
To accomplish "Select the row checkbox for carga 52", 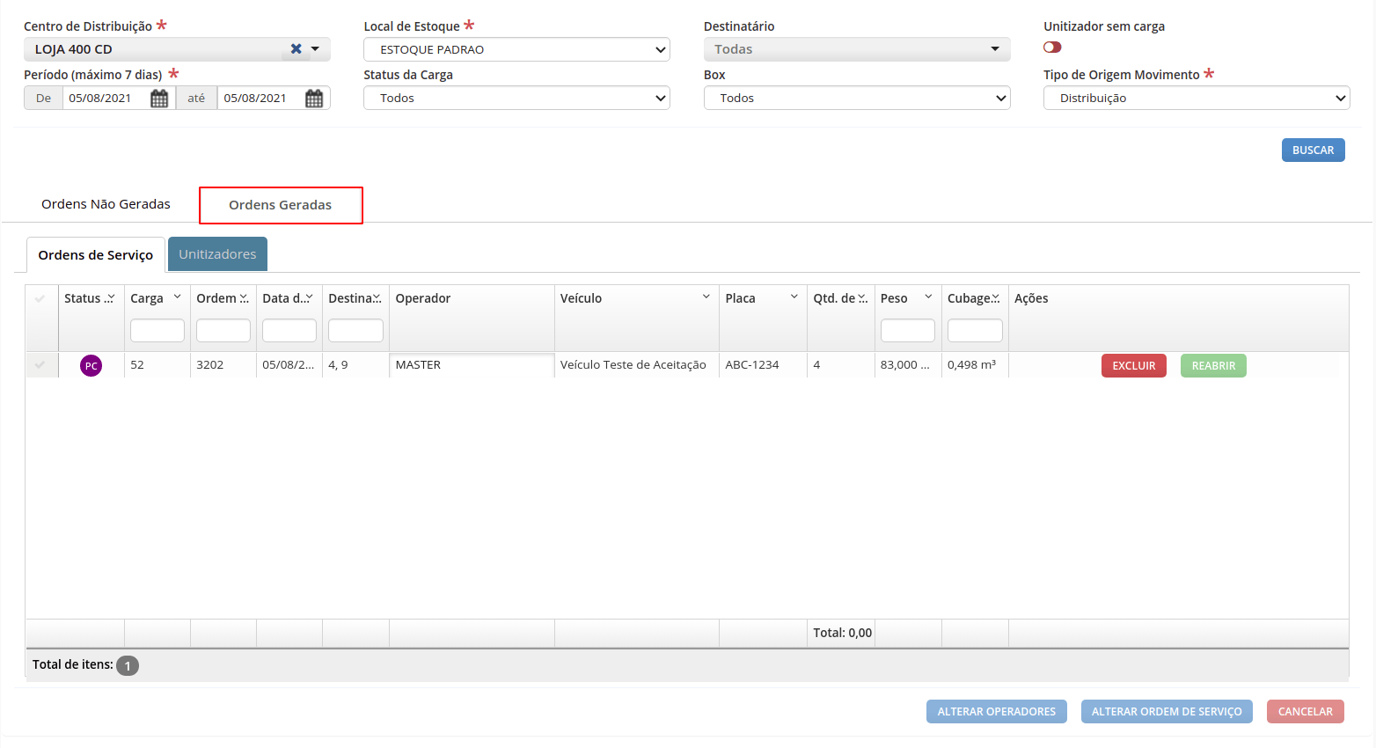I will pos(40,364).
